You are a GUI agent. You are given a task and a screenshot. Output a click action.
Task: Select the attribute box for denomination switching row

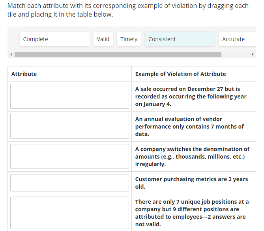69,156
